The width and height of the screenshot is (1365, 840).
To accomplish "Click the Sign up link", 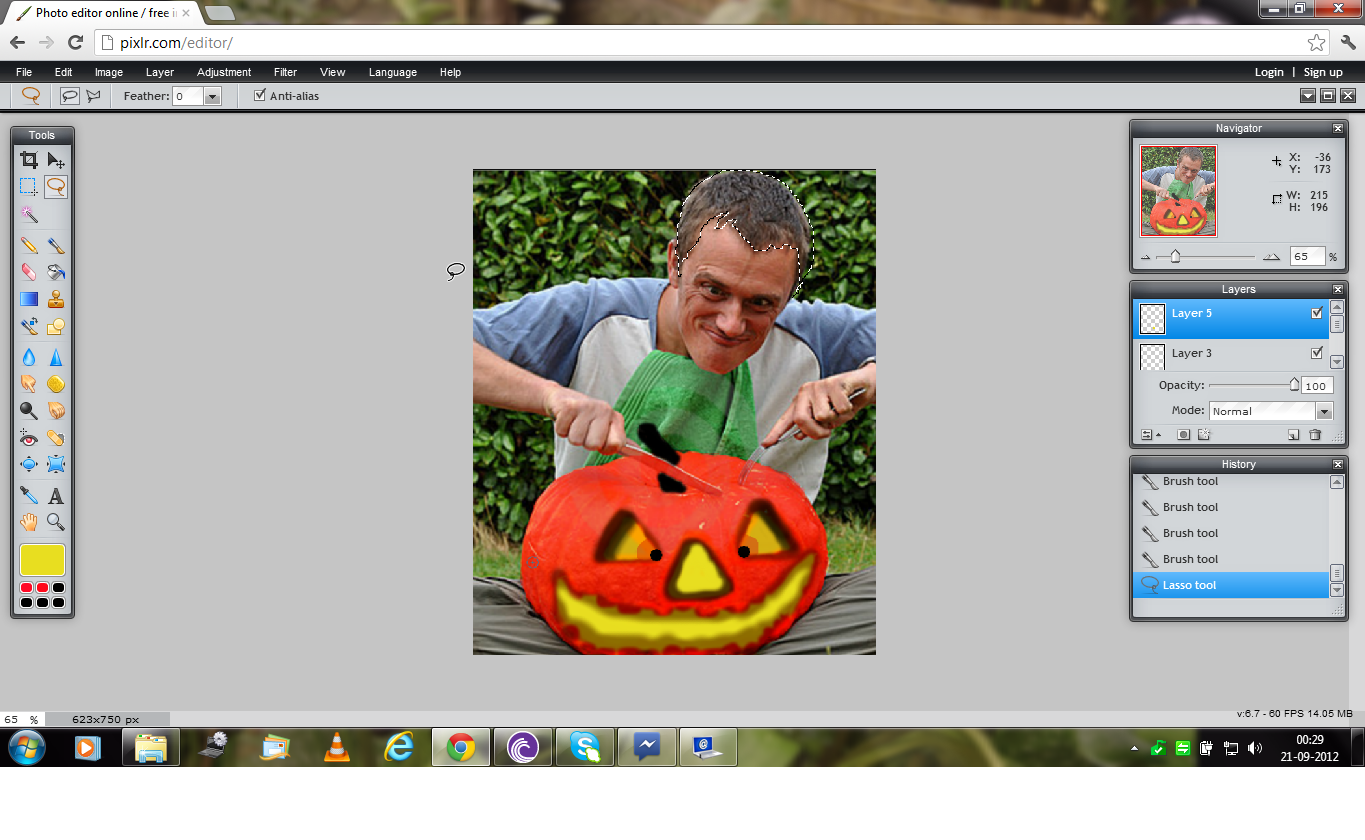I will pos(1323,72).
